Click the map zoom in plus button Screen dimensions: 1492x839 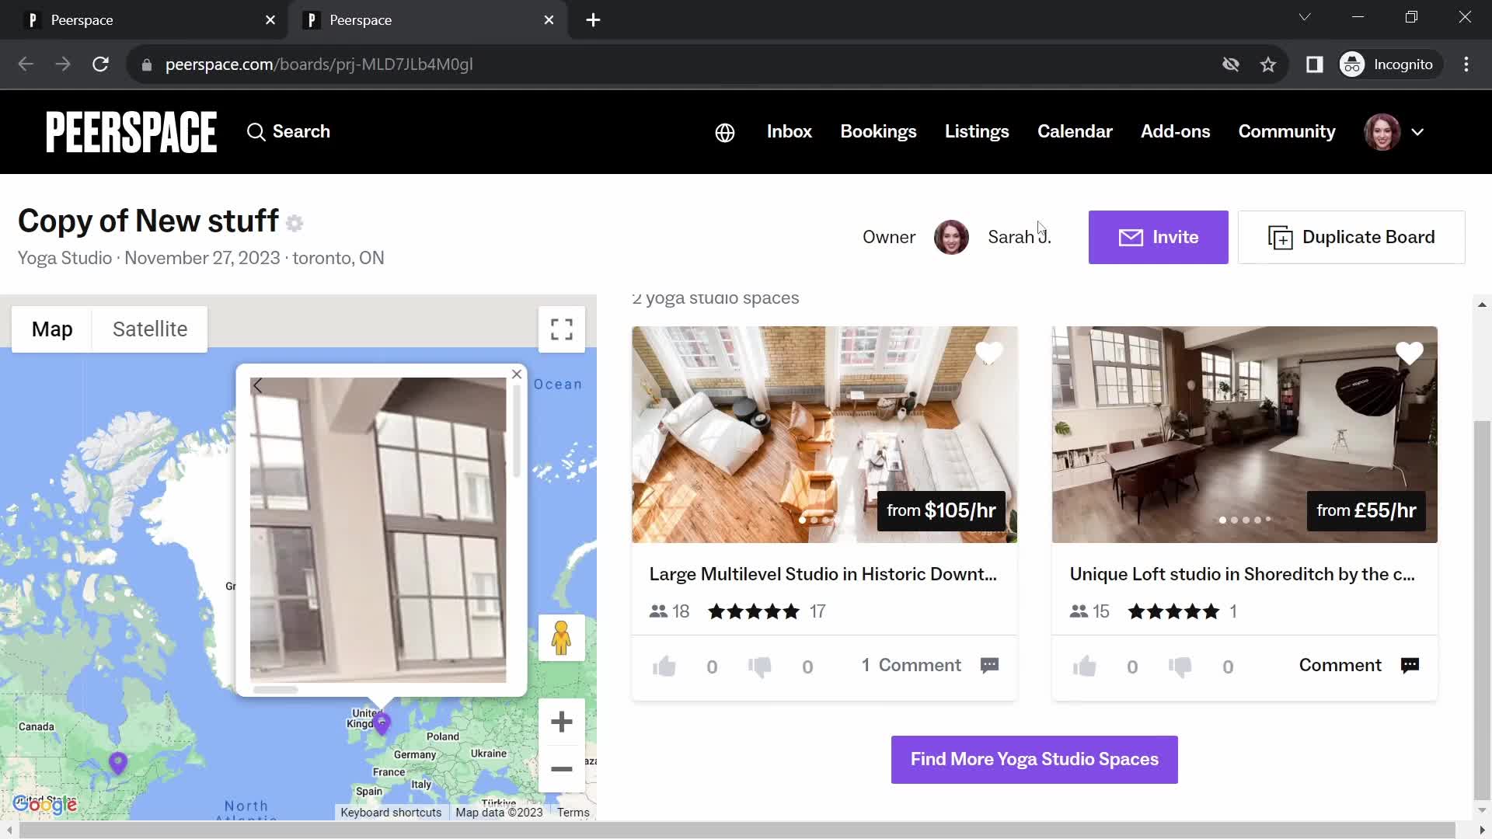pos(562,722)
